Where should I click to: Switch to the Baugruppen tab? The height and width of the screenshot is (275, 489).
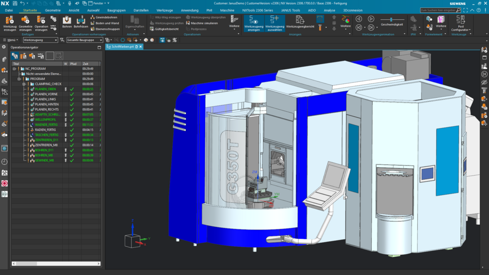[x=116, y=10]
